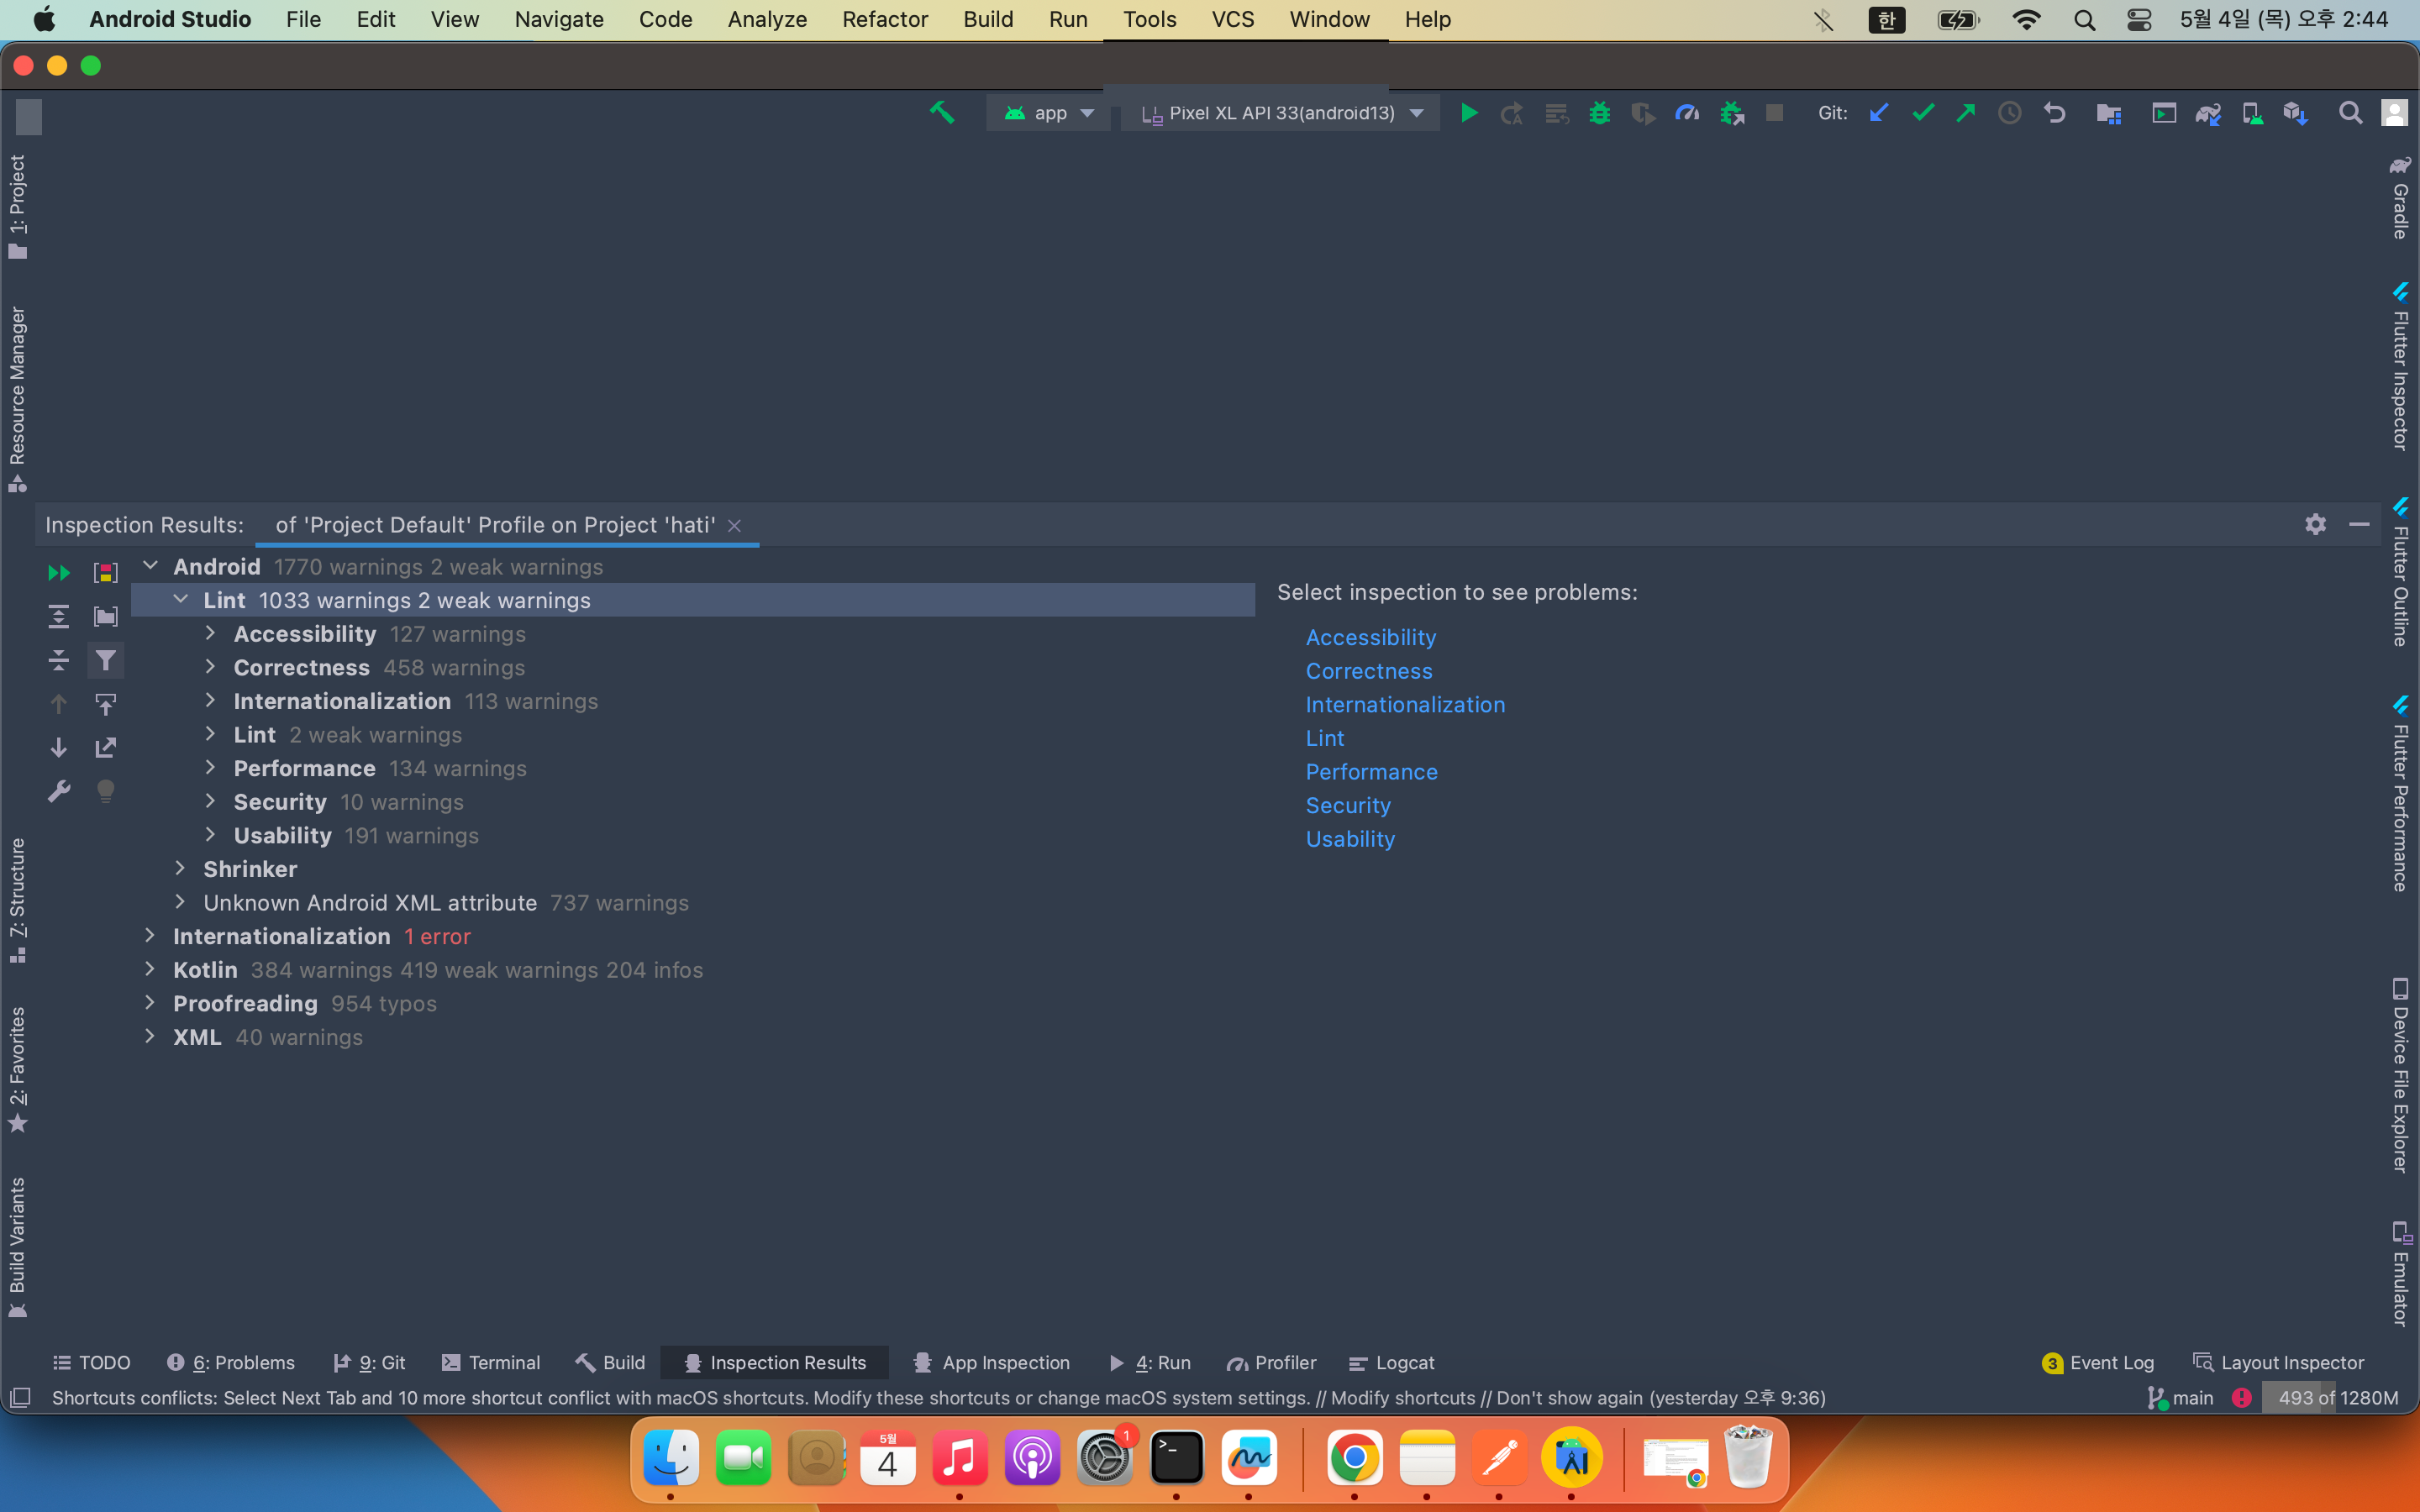The height and width of the screenshot is (1512, 2420).
Task: Click the Debug app bug icon
Action: coord(1599,113)
